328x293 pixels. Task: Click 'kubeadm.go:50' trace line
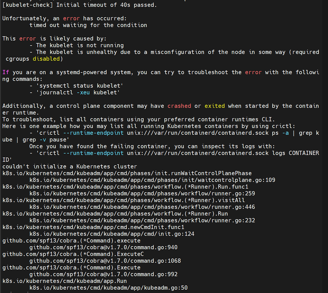coord(109,288)
